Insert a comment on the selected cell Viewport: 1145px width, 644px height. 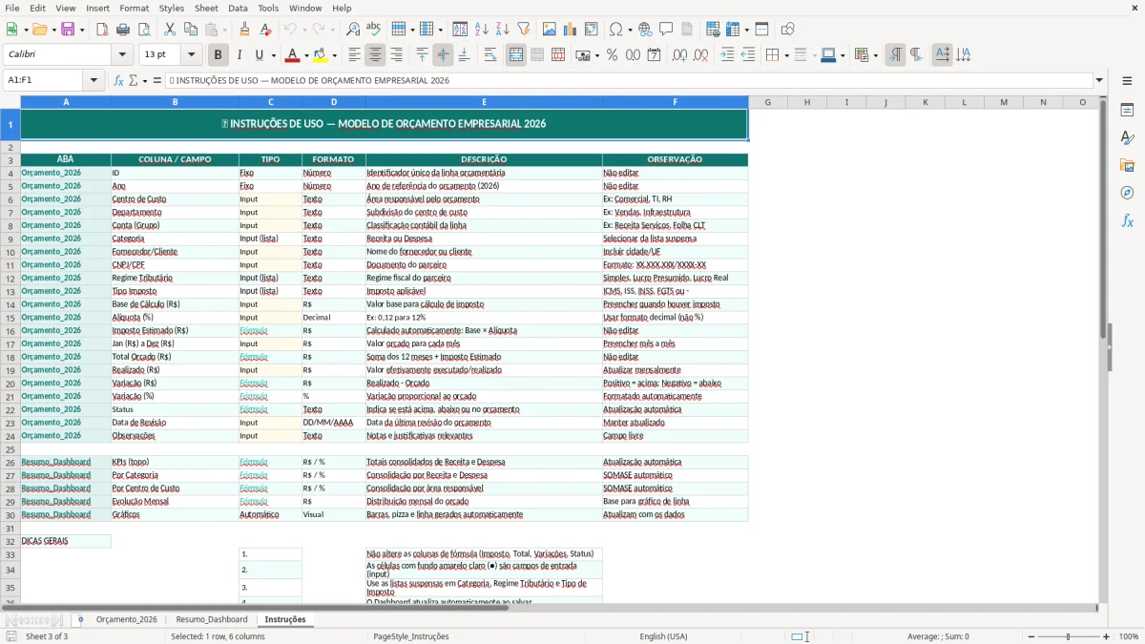tap(665, 28)
